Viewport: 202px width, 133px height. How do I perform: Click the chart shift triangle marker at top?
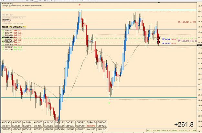point(159,3)
